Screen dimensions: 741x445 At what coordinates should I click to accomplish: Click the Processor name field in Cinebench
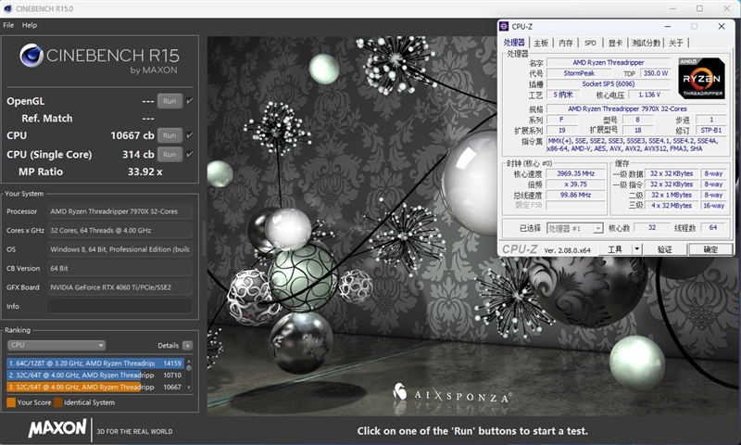pos(120,211)
